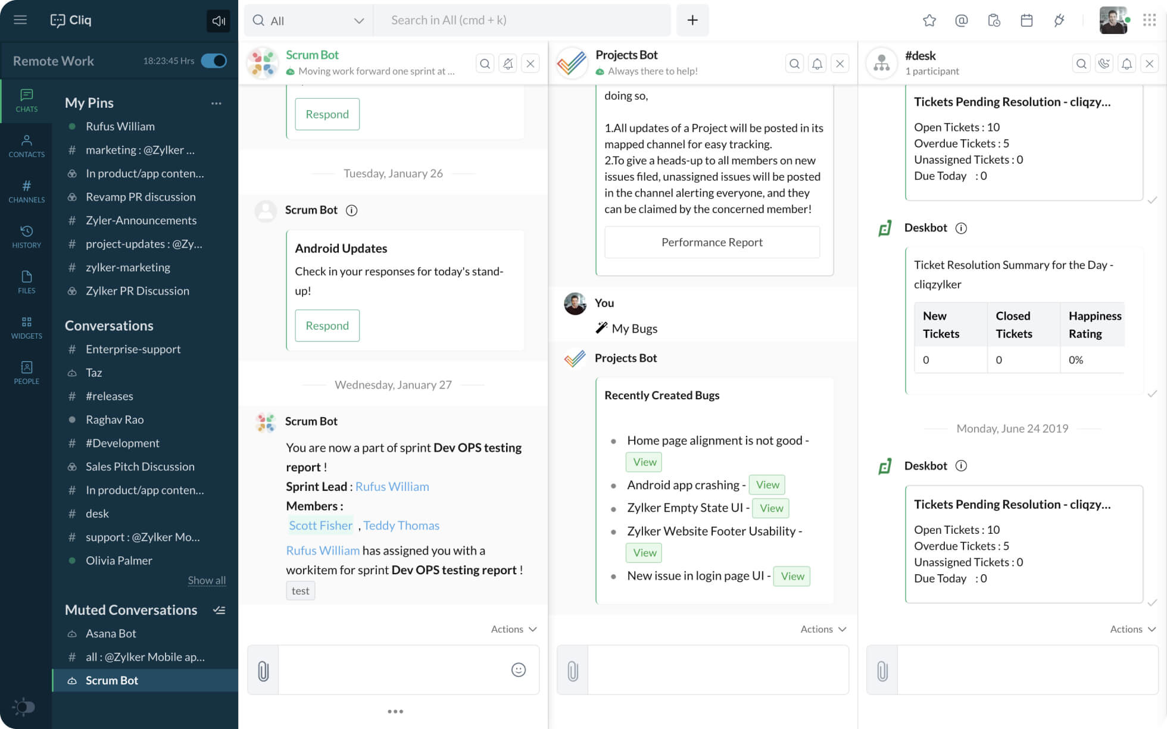Image resolution: width=1167 pixels, height=729 pixels.
Task: Click the Performance Report button
Action: [x=712, y=242]
